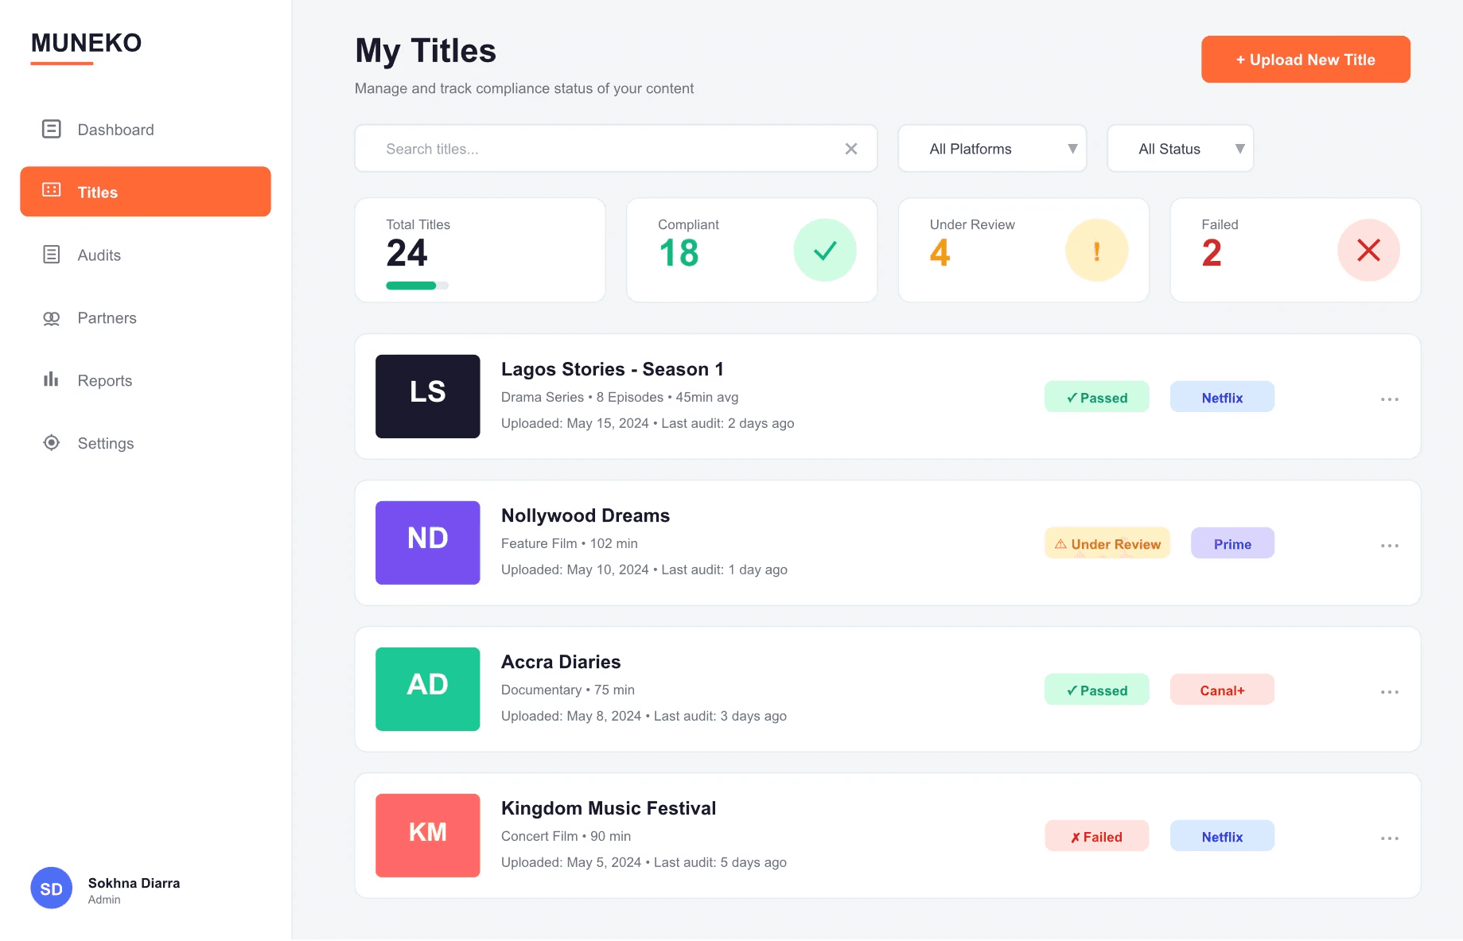Viewport: 1463px width, 941px height.
Task: Open the Accra Diaries title
Action: pyautogui.click(x=560, y=662)
